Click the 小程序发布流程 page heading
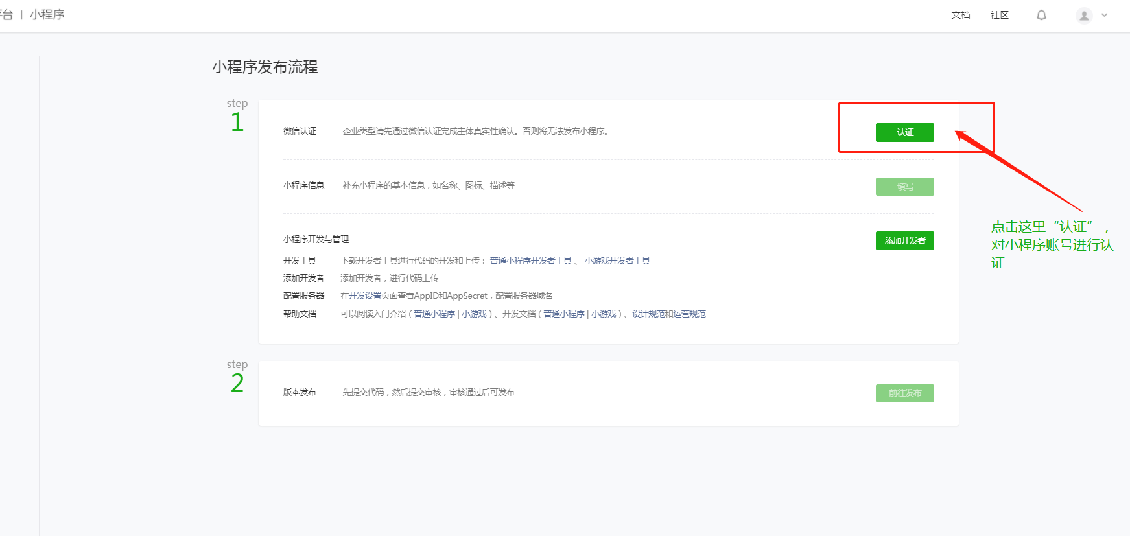This screenshot has height=536, width=1130. [x=265, y=67]
